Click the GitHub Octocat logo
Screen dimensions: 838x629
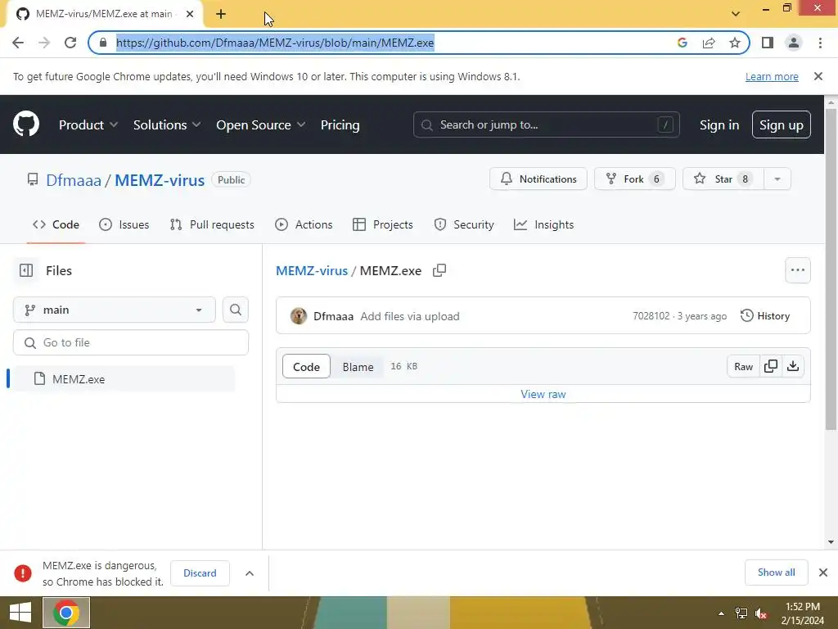[x=25, y=124]
